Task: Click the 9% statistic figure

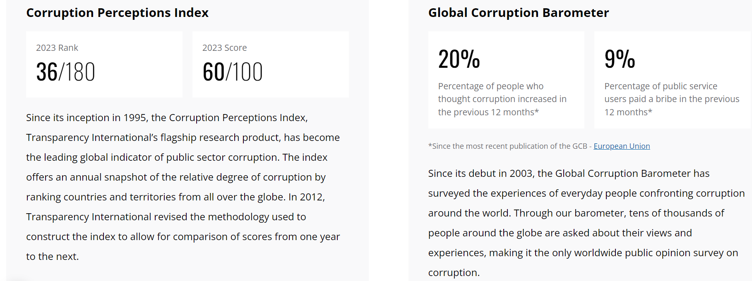Action: [620, 59]
